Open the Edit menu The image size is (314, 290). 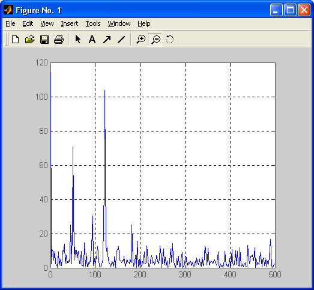tap(28, 23)
